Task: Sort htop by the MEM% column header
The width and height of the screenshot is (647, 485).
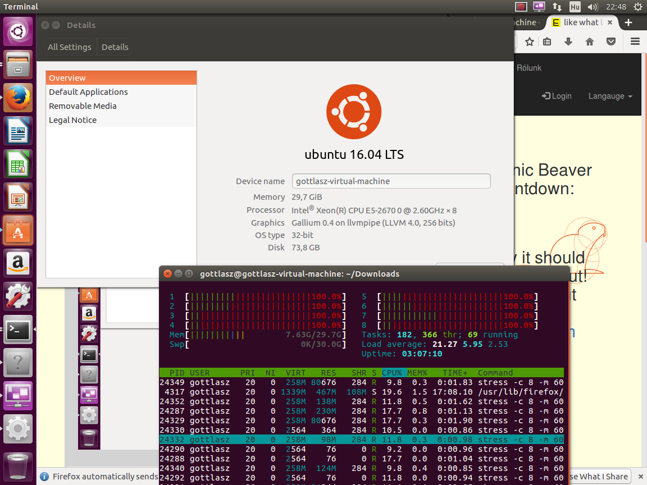Action: (417, 373)
